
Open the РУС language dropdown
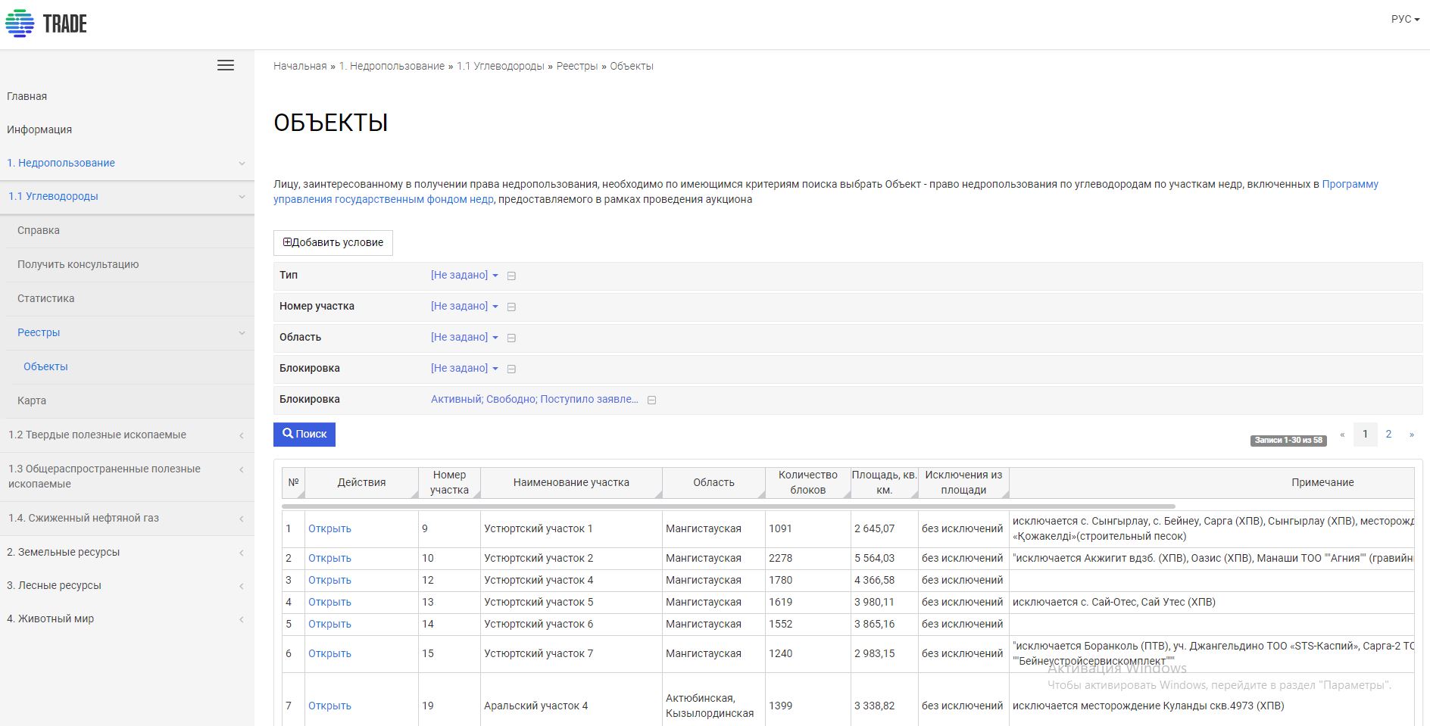coord(1405,19)
